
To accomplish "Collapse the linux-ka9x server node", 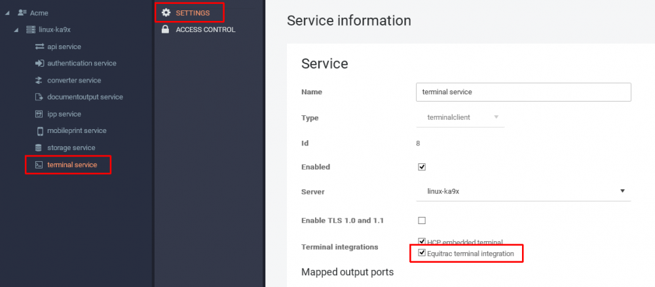I will point(16,30).
